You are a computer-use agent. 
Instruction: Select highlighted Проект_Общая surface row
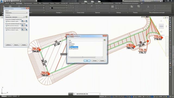click(x=73, y=47)
